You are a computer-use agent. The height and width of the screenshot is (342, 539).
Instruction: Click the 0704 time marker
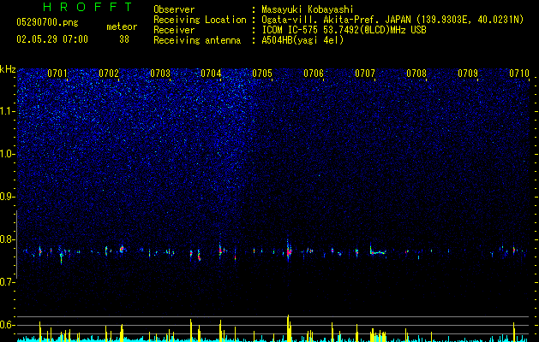[211, 74]
